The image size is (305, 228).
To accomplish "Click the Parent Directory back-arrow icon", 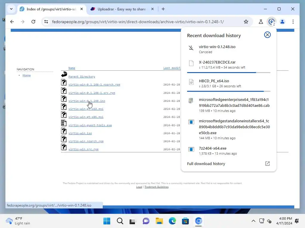I will tap(64, 74).
